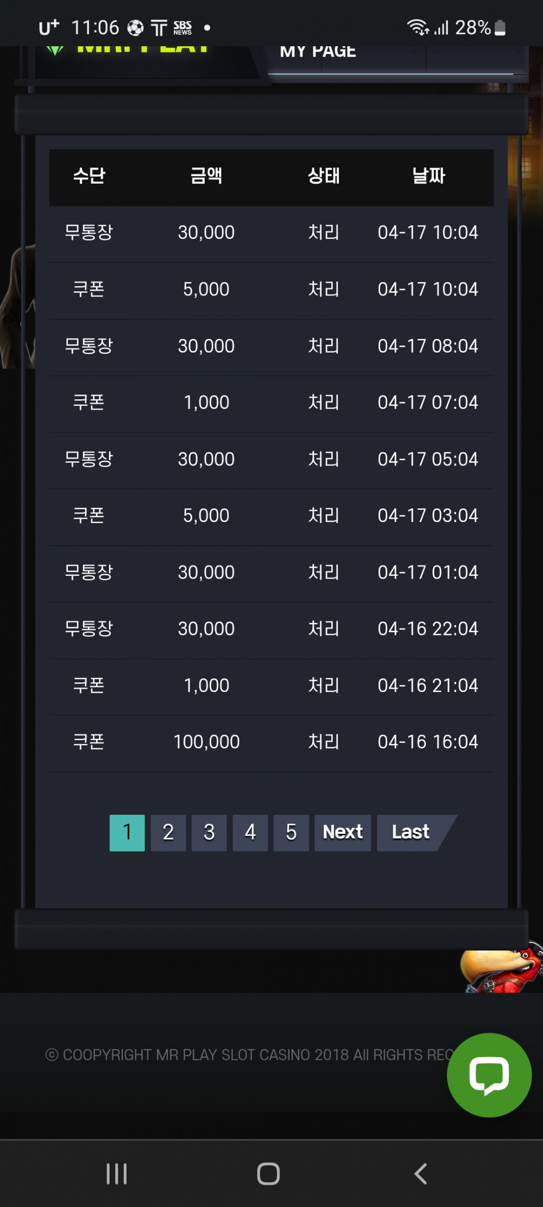Tap the red bird mascot icon

501,971
